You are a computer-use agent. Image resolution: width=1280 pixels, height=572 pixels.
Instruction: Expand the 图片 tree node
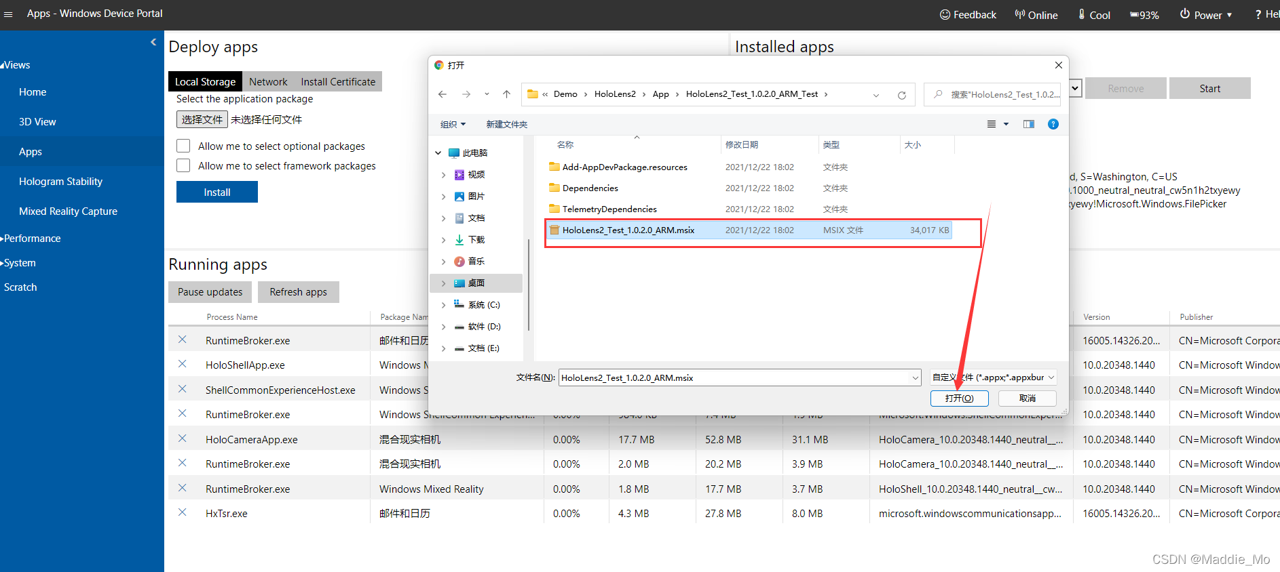click(x=444, y=197)
